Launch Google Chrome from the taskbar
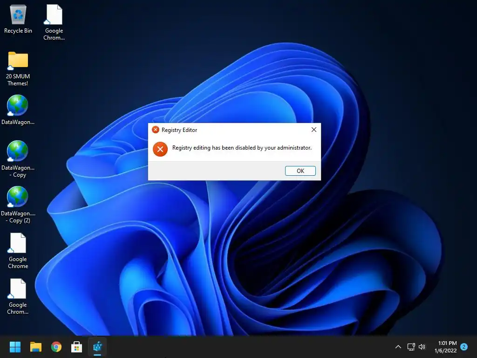This screenshot has height=358, width=477. (x=56, y=347)
